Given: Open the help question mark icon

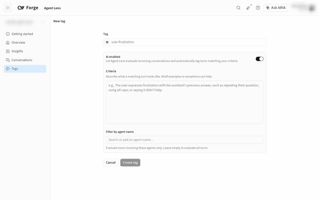Looking at the screenshot, I should coord(258,8).
